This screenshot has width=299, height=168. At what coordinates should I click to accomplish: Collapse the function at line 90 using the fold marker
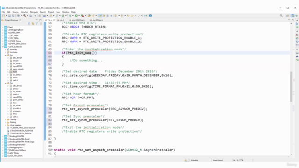pos(53,150)
